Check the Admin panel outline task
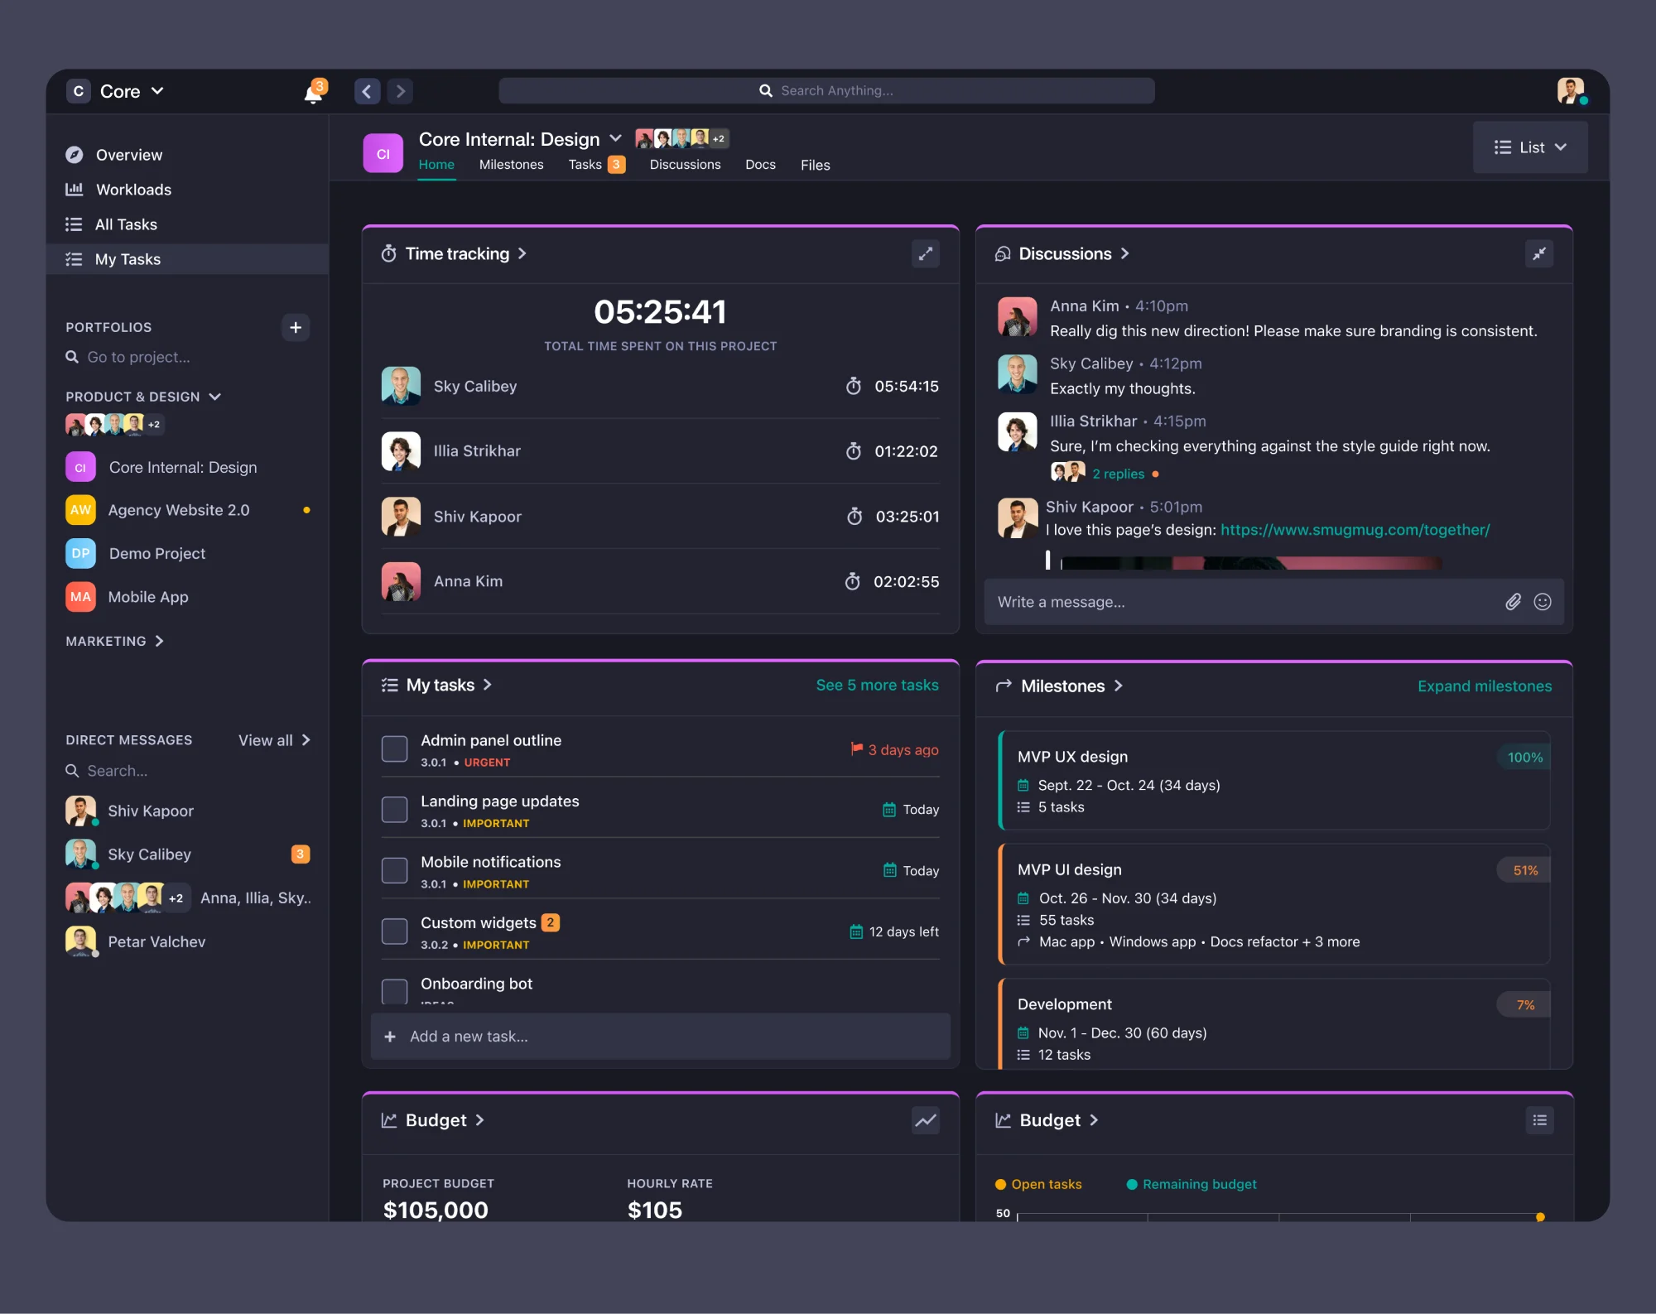Image resolution: width=1656 pixels, height=1314 pixels. tap(394, 749)
